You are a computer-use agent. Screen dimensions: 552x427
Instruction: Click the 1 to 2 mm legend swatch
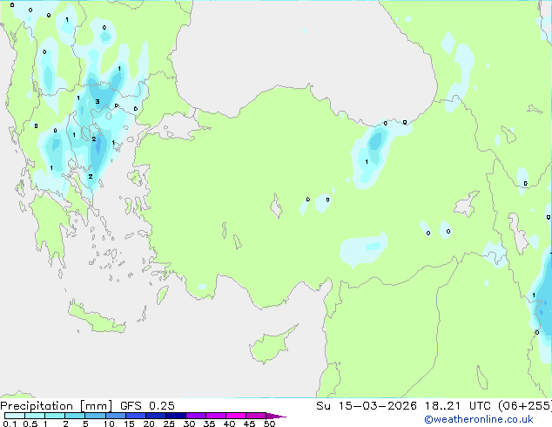tap(55, 416)
